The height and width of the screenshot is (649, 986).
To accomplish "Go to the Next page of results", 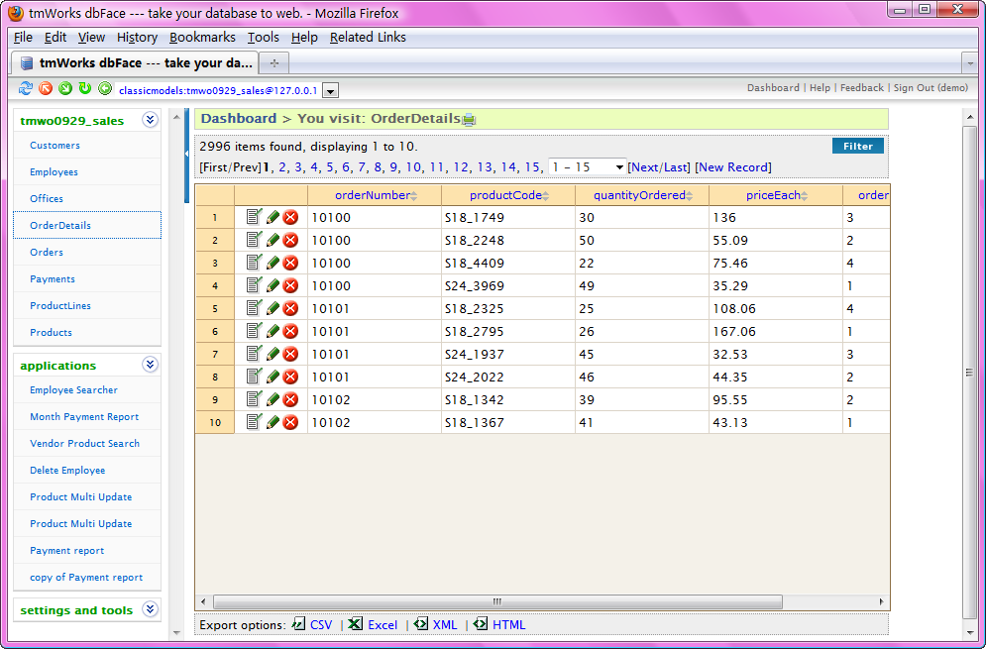I will pyautogui.click(x=644, y=167).
